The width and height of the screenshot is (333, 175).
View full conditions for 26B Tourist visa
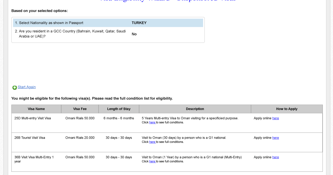[x=152, y=142]
